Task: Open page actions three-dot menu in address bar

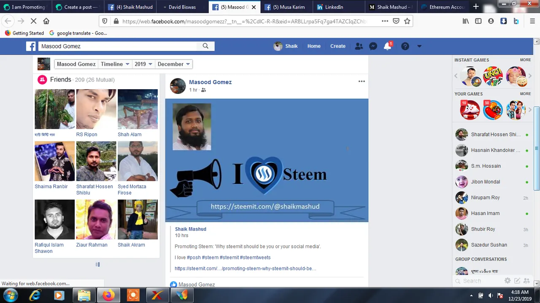Action: (385, 21)
